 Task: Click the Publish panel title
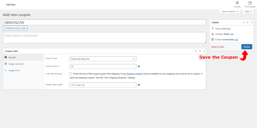click(215, 22)
